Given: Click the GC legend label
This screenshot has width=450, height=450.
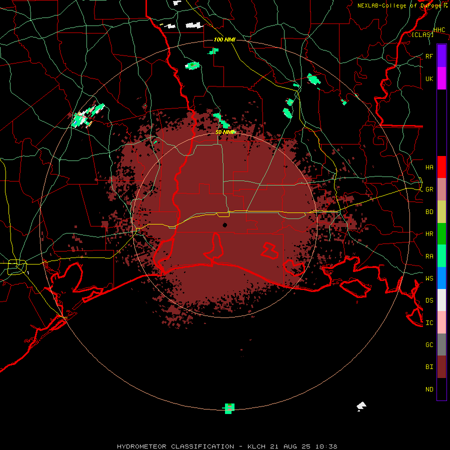Looking at the screenshot, I should click(x=429, y=344).
